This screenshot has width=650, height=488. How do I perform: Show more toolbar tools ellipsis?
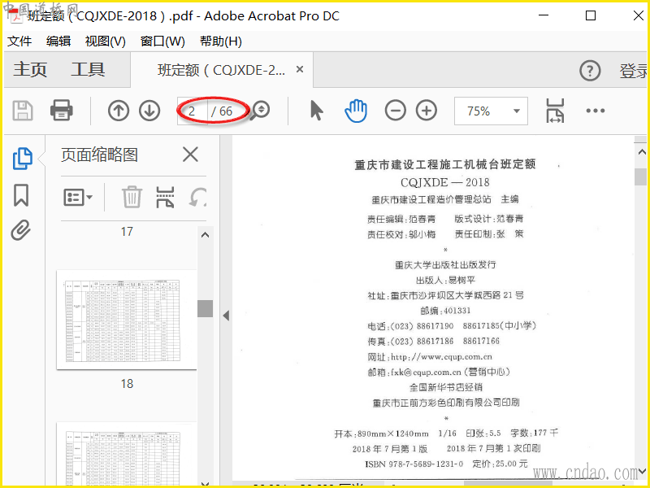(596, 111)
